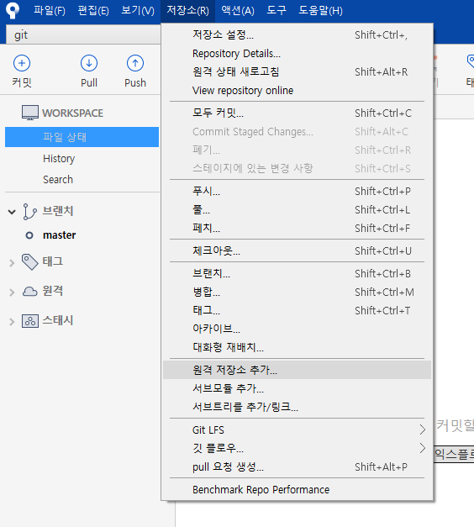474x527 pixels.
Task: Click the 원격 section header label
Action: click(53, 291)
